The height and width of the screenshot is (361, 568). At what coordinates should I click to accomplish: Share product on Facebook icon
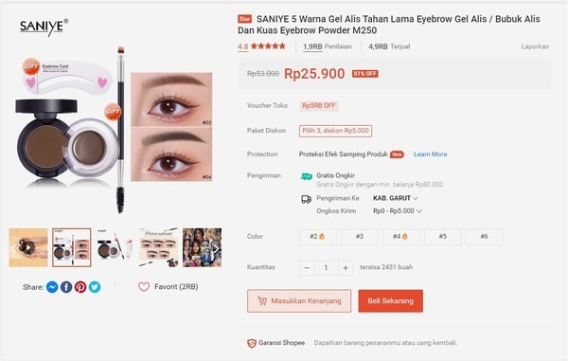pyautogui.click(x=66, y=287)
